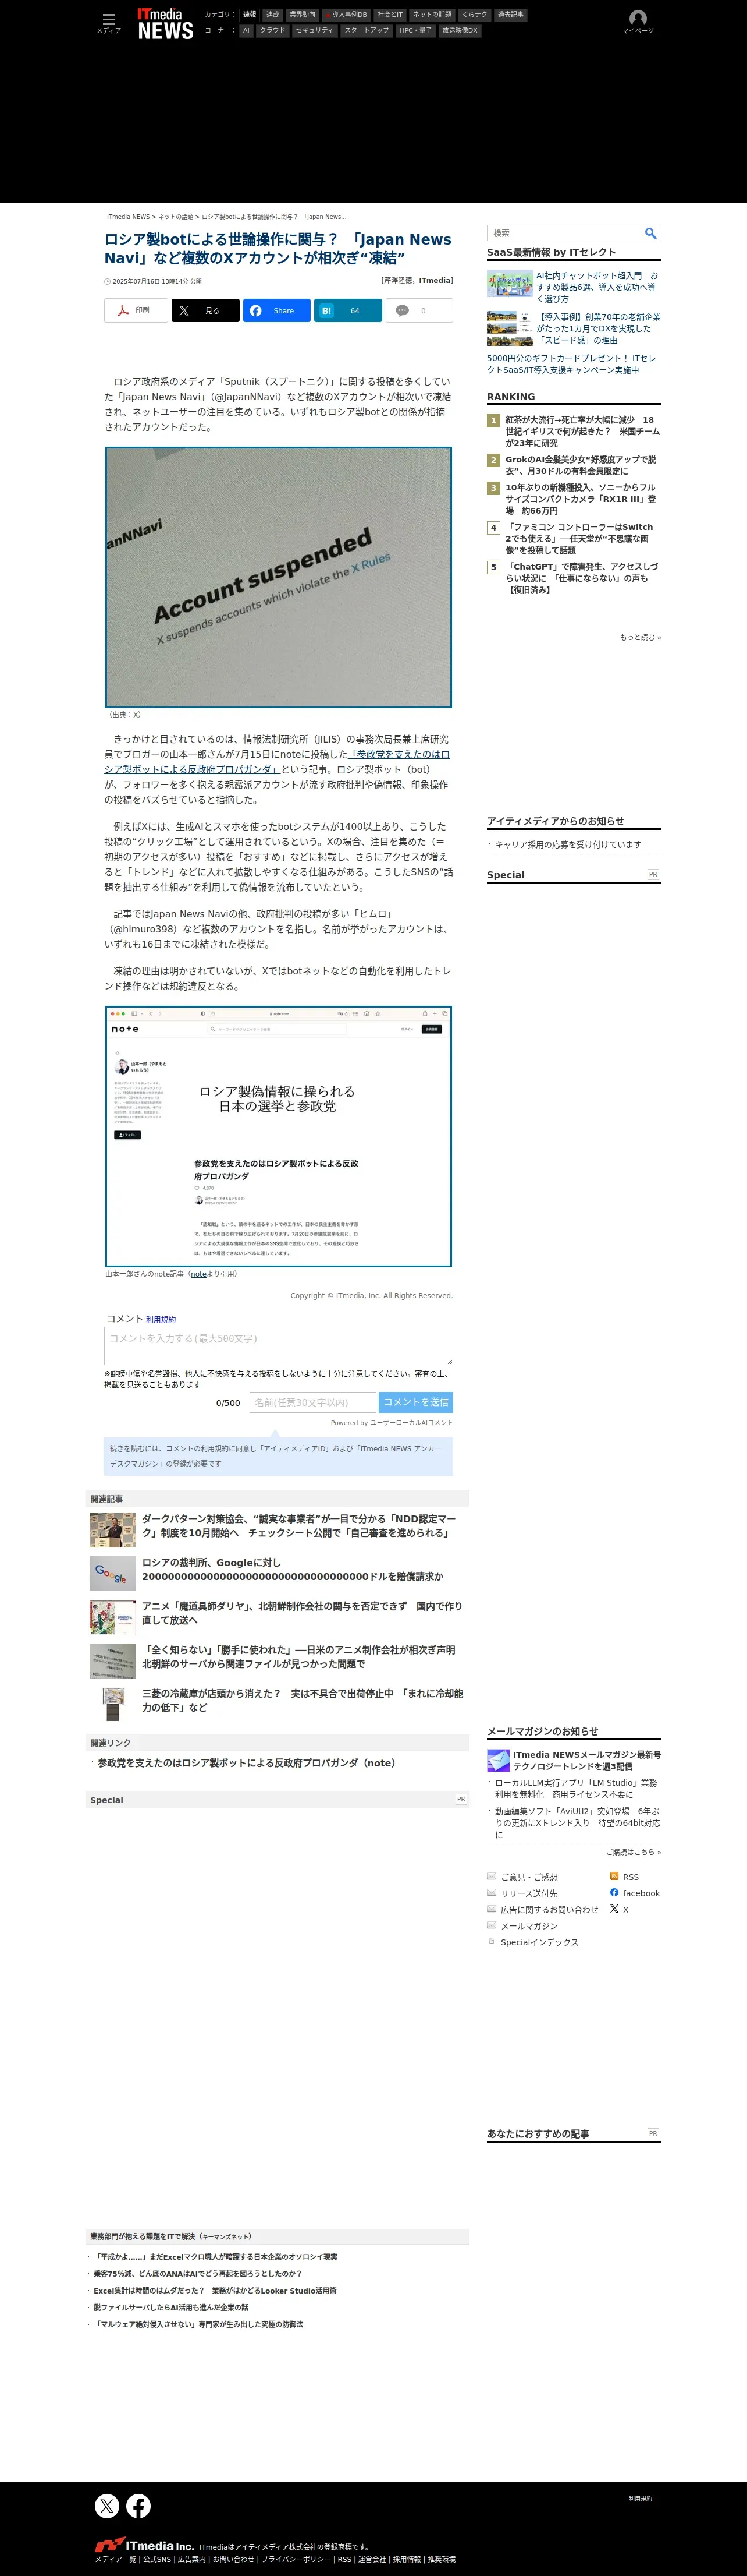The height and width of the screenshot is (2576, 747).
Task: Focus the comment text area
Action: pyautogui.click(x=279, y=1346)
